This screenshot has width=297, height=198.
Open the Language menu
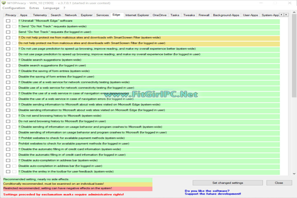pyautogui.click(x=51, y=8)
